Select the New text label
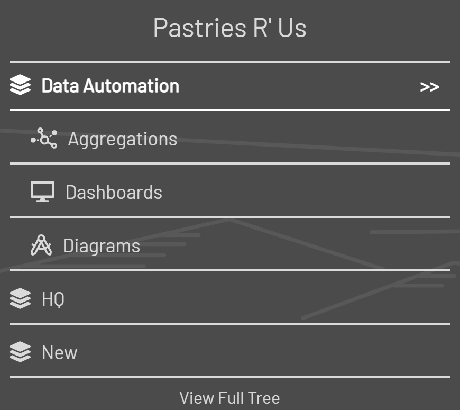Screen dimensions: 460x410 59,353
